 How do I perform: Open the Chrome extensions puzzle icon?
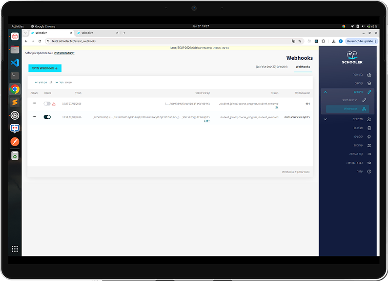coord(323,41)
